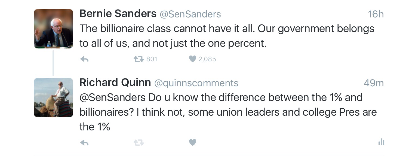412x156 pixels.
Task: Reply to Richard Quinn's tweet
Action: (x=84, y=142)
